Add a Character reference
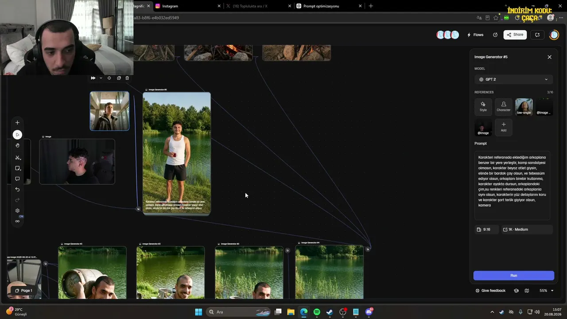 pos(503,107)
